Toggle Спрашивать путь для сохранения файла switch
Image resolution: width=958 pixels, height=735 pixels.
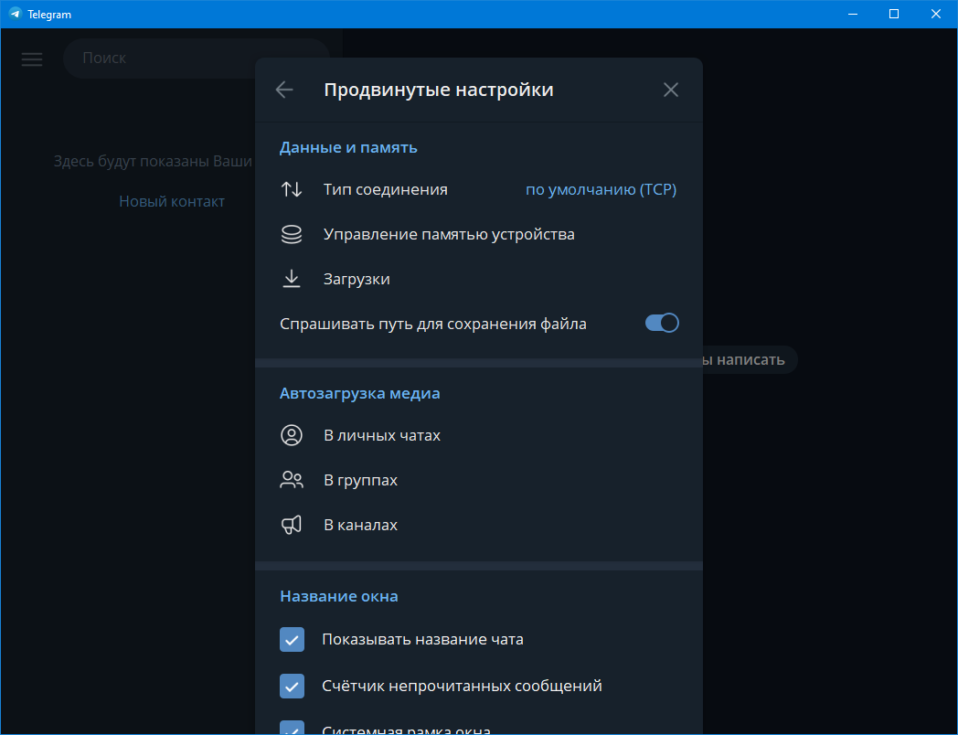[x=662, y=324]
